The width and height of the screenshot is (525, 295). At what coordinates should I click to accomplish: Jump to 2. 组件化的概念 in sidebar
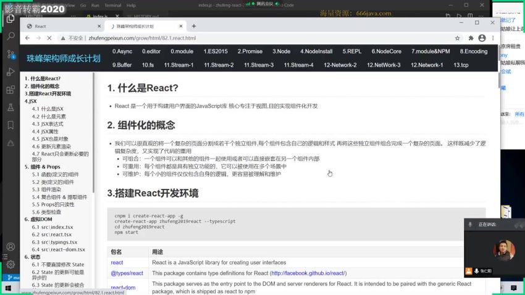pyautogui.click(x=42, y=86)
